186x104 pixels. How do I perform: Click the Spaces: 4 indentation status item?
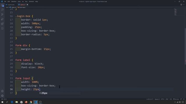157,99
